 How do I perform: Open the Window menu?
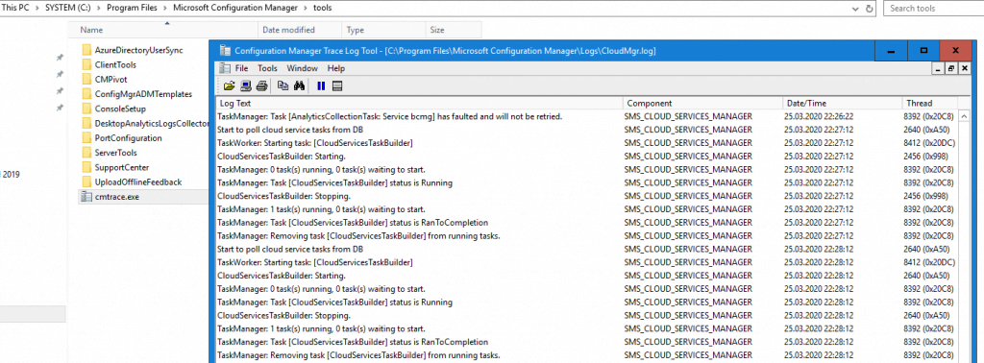[302, 68]
